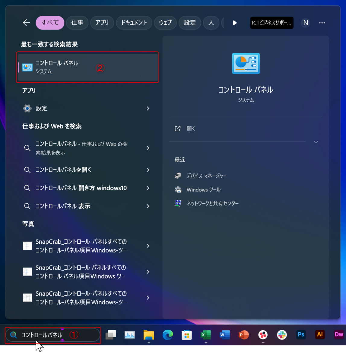Click the large Control Panel preview icon

tap(246, 63)
